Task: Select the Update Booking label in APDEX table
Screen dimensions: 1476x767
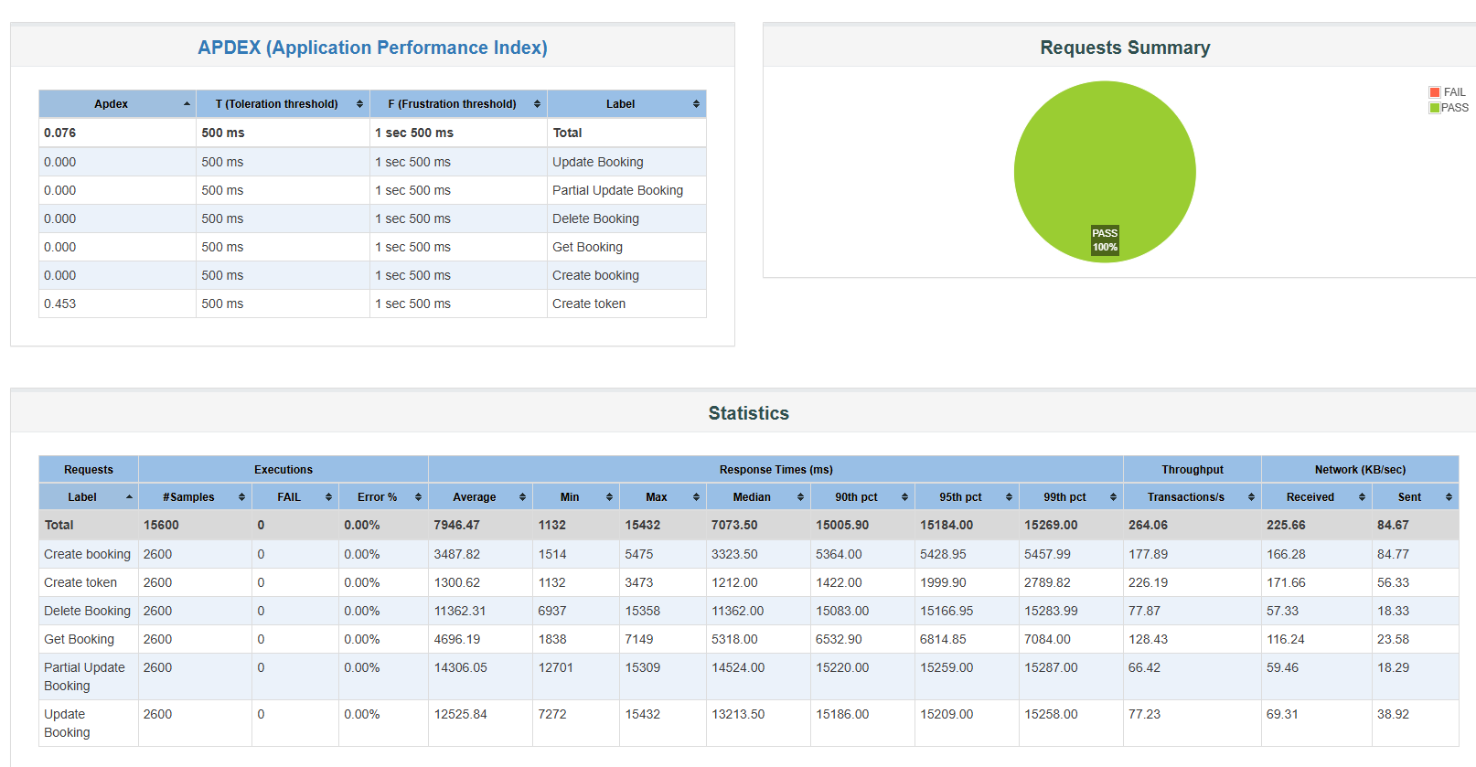Action: pos(598,162)
